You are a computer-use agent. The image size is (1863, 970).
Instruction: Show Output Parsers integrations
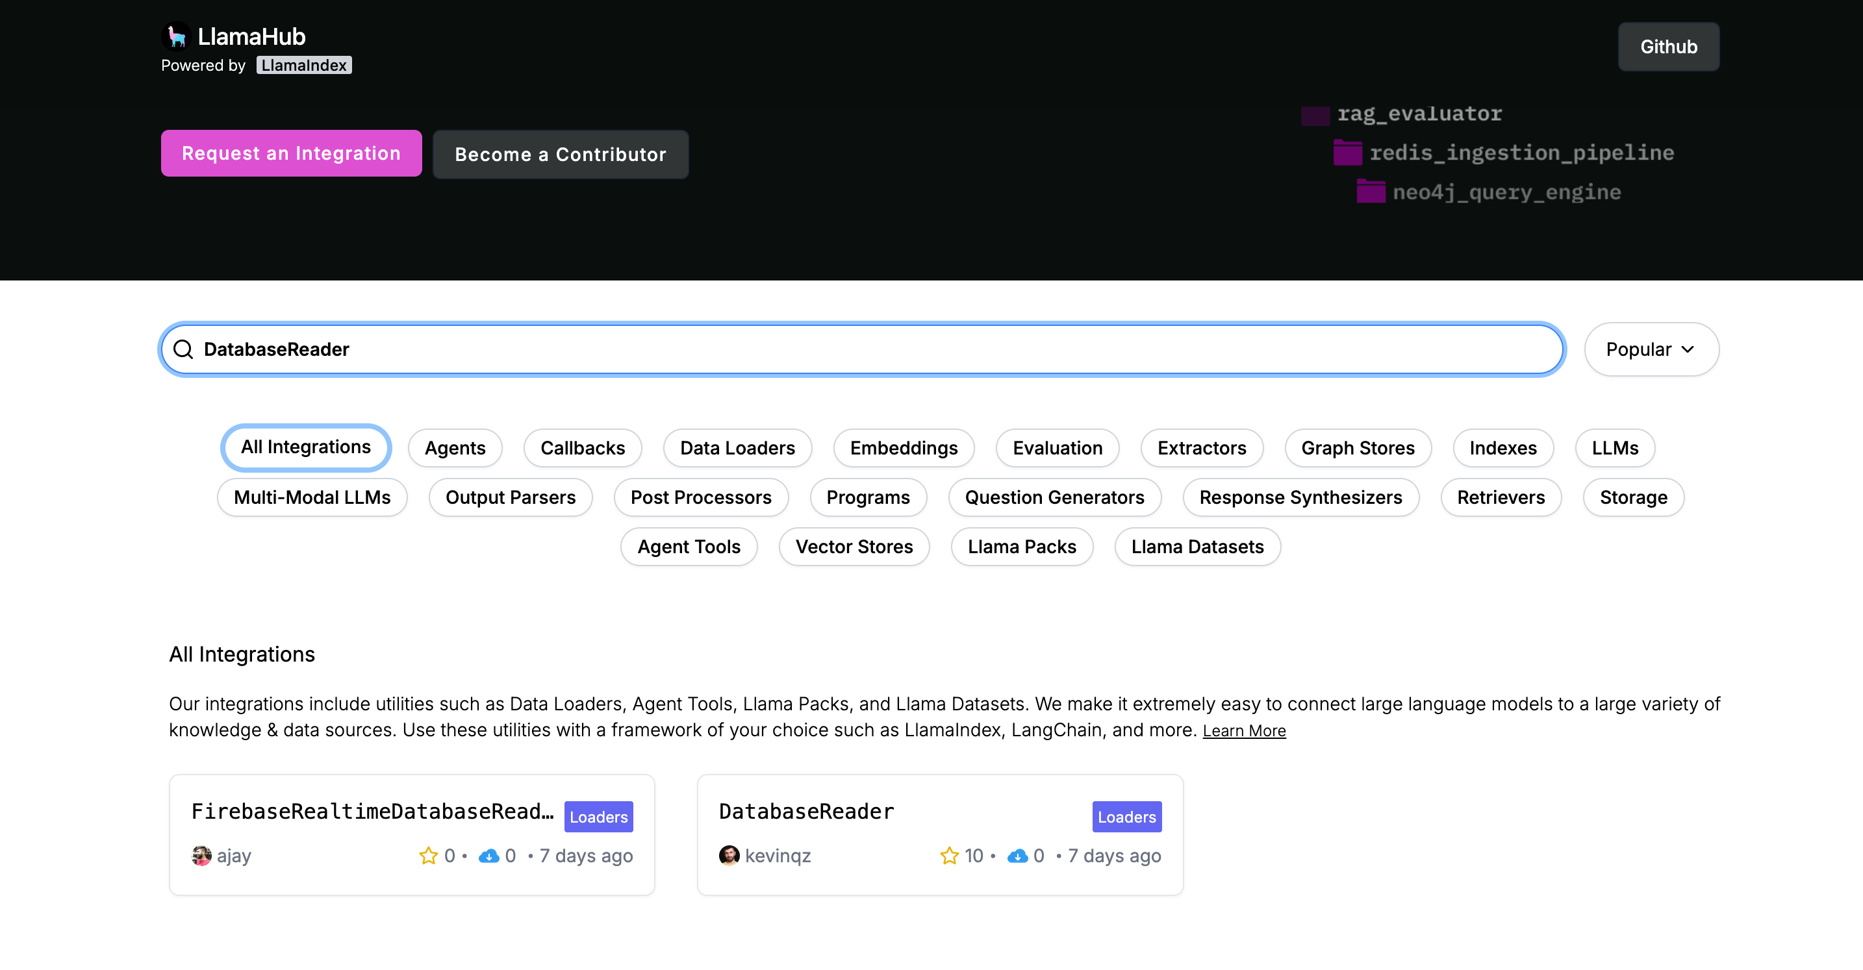click(x=510, y=497)
